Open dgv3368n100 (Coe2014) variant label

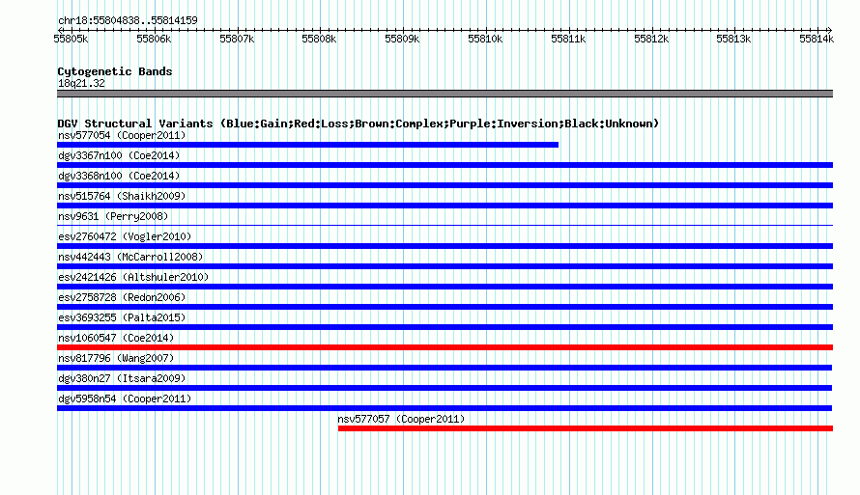[x=119, y=176]
